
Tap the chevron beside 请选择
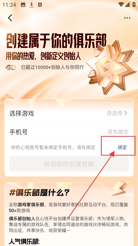click(x=126, y=113)
